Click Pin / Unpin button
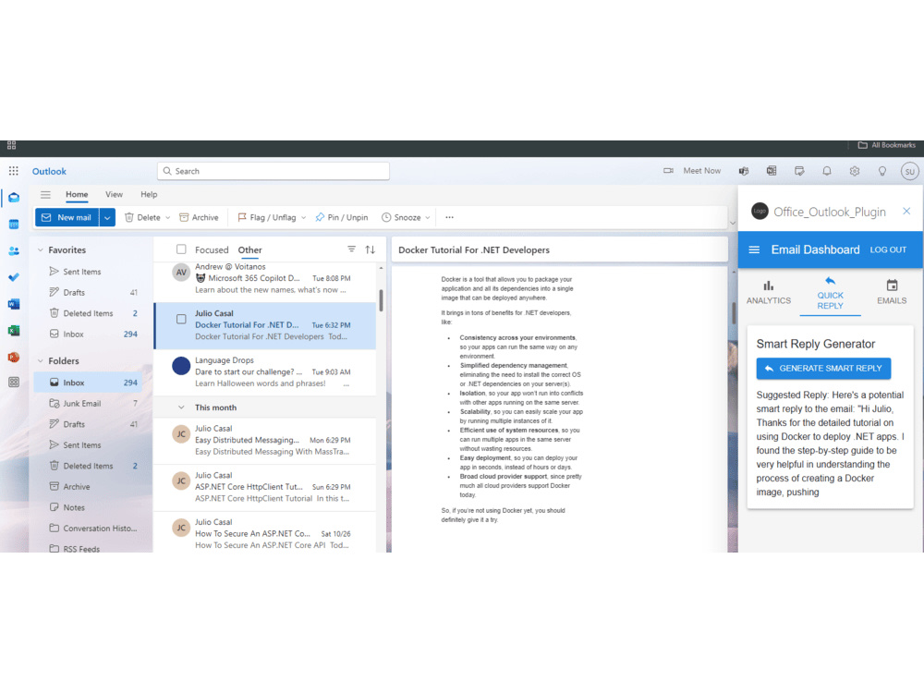The image size is (924, 693). [341, 217]
